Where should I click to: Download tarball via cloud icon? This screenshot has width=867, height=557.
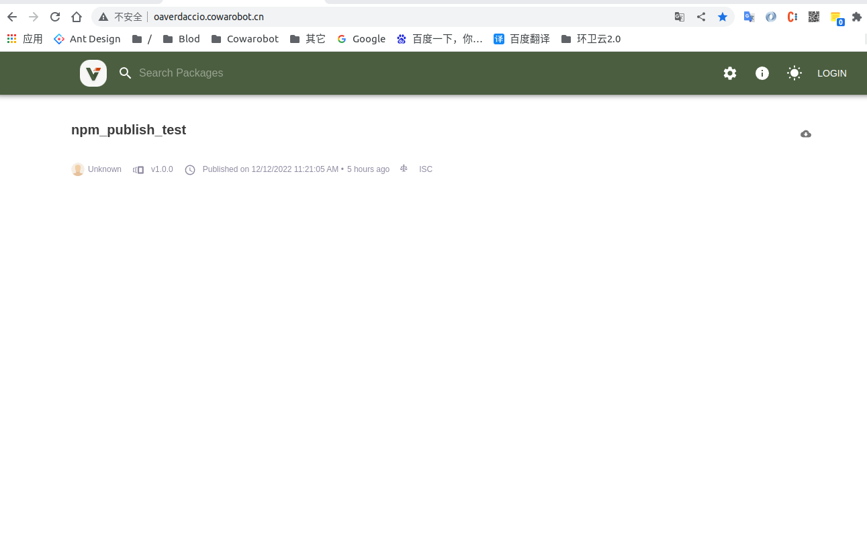click(806, 134)
